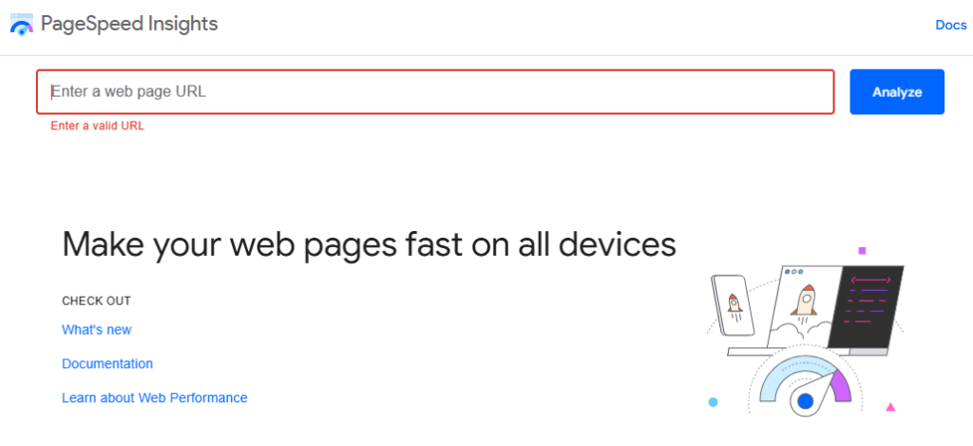973x446 pixels.
Task: Open the What's new link
Action: pos(97,330)
